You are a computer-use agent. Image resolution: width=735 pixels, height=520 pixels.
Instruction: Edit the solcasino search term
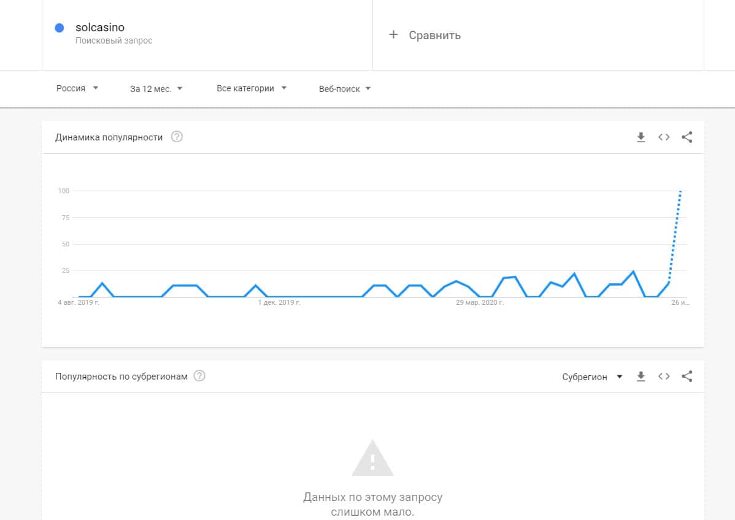tap(100, 28)
